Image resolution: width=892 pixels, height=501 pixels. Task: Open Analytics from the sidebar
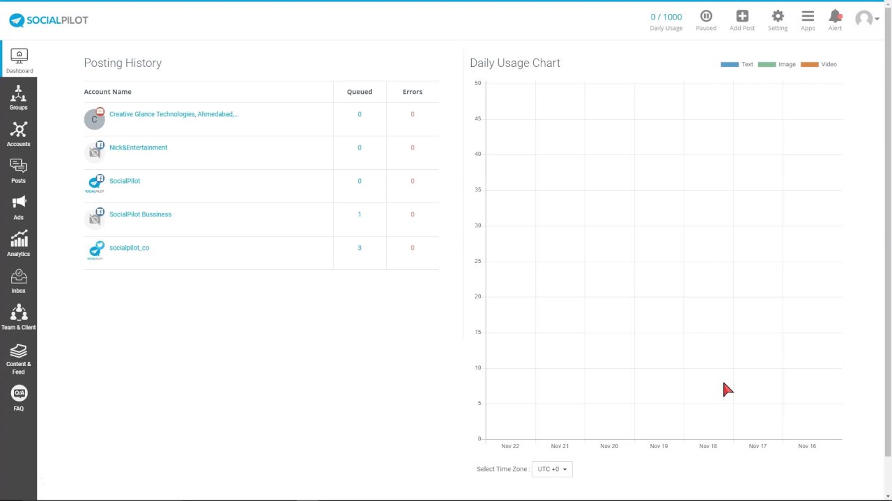tap(19, 244)
